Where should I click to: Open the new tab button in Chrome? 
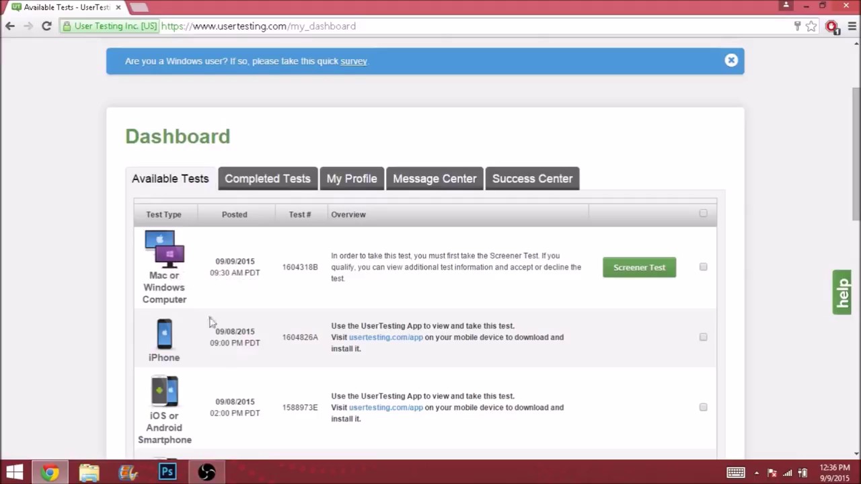point(139,7)
